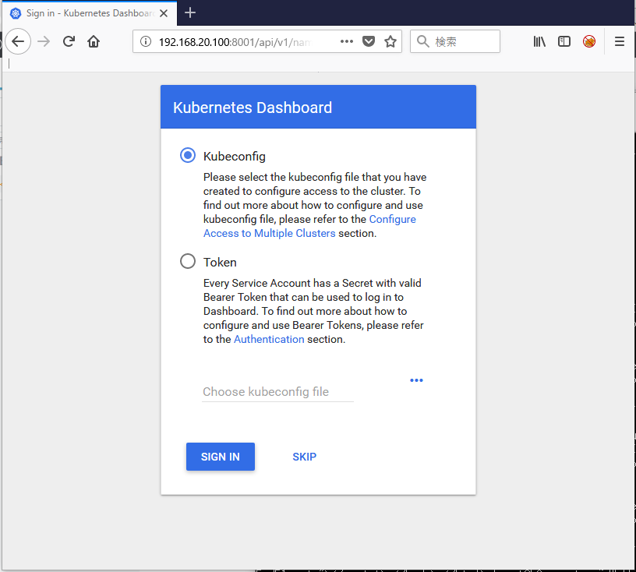This screenshot has height=572, width=636.
Task: Open the Library bookshelf icon
Action: (539, 41)
